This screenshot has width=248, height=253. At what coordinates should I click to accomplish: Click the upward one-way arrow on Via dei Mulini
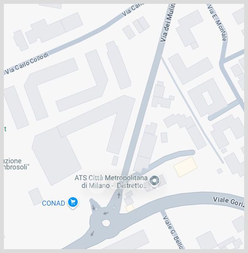(119, 195)
